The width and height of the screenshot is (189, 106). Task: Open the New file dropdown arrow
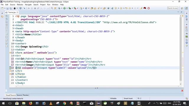click(x=5, y=8)
